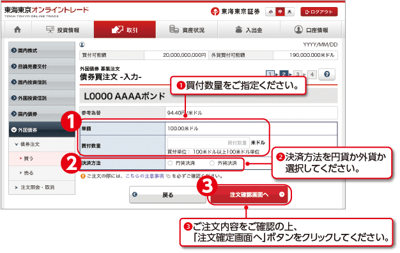Click the 戻る button
The width and height of the screenshot is (400, 253).
pos(167,195)
